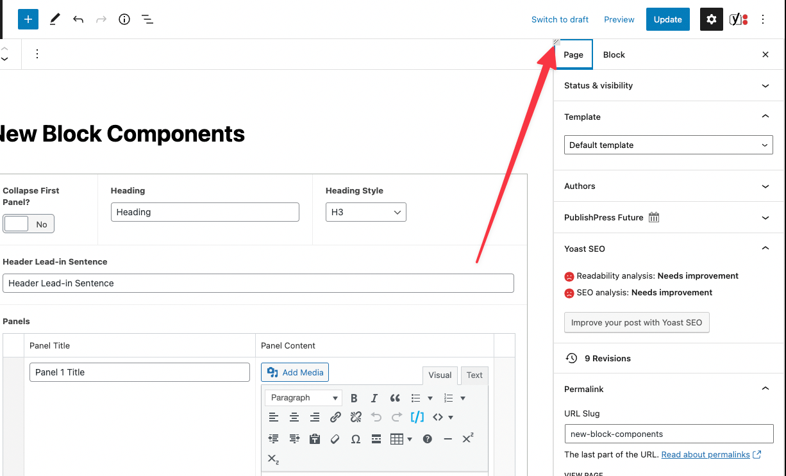This screenshot has height=476, width=786.
Task: Switch to the Block tab
Action: (614, 54)
